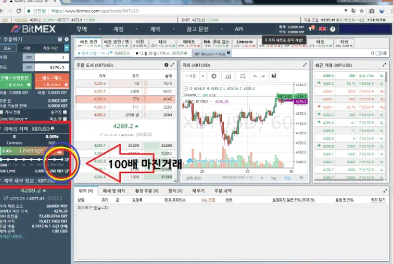Focus the limit price input field

pos(51,67)
